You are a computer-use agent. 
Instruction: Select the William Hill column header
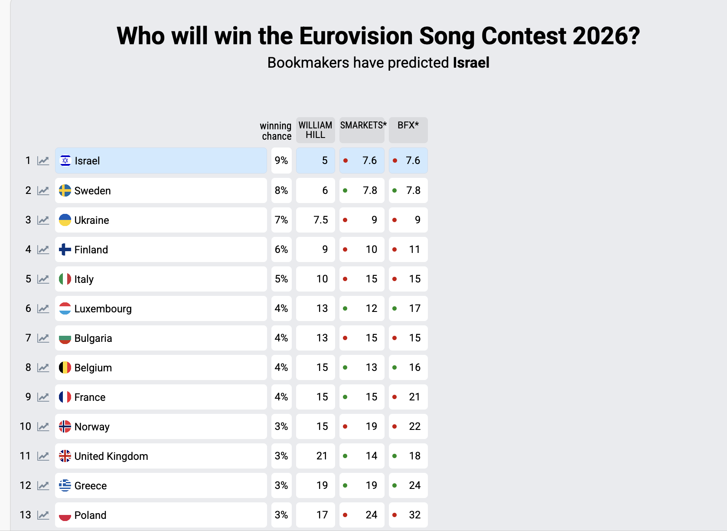coord(315,130)
